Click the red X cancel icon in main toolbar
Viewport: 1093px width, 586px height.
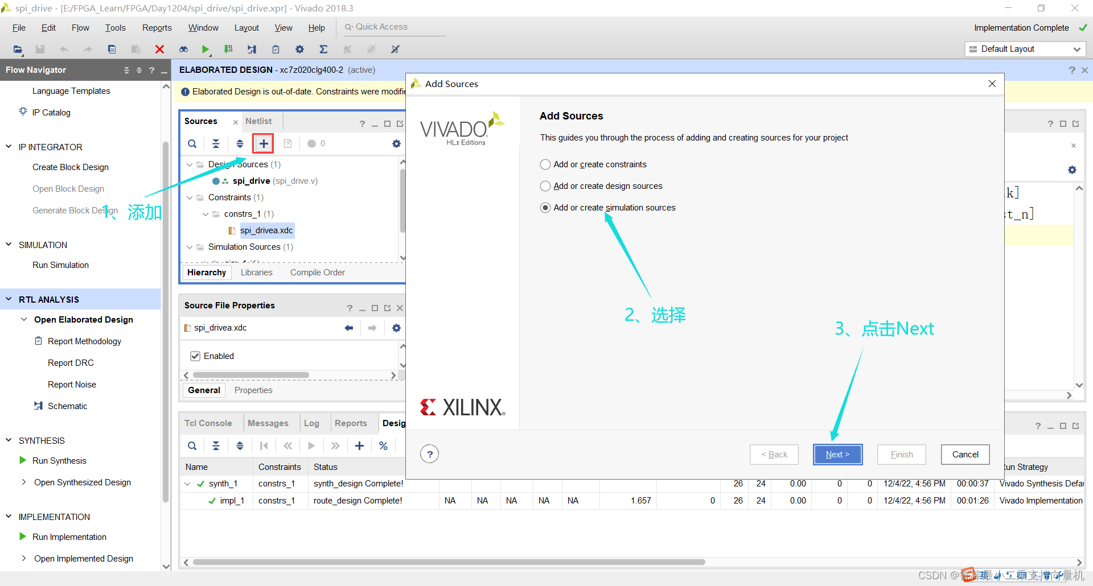tap(160, 49)
